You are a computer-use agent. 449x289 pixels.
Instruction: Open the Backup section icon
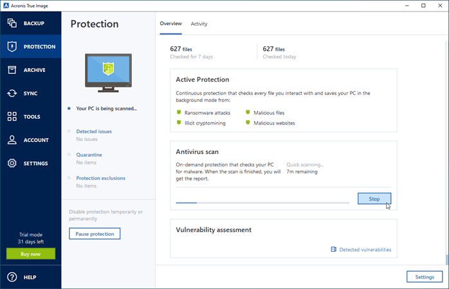pyautogui.click(x=12, y=23)
